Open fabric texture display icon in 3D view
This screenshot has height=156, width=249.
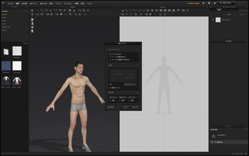coord(32,27)
